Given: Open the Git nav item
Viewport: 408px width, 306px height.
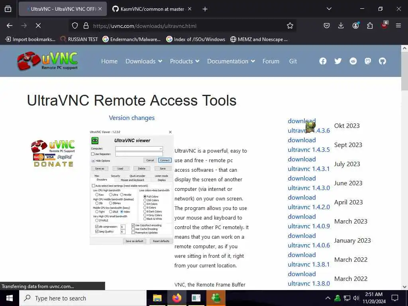Looking at the screenshot, I should 293,61.
